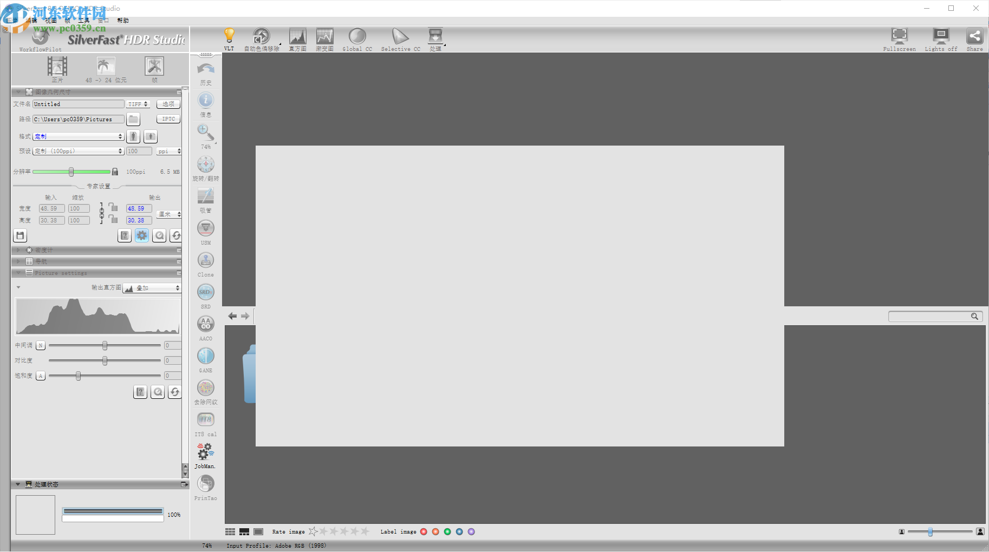Viewport: 989px width, 552px height.
Task: Open the 帮助 menu
Action: point(123,21)
